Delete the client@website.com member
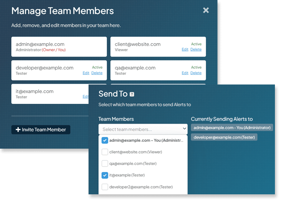The width and height of the screenshot is (283, 202). pos(196,49)
